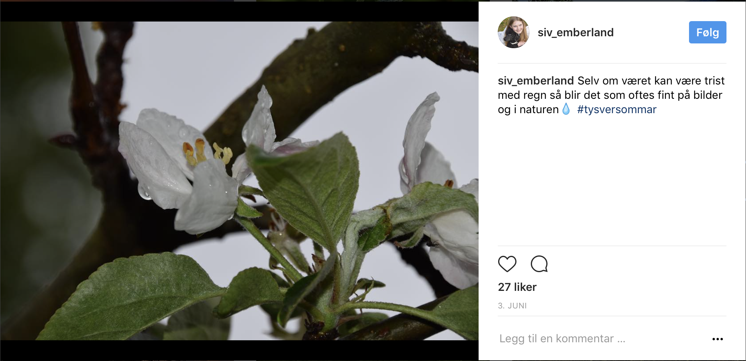Screen dimensions: 746x361
Task: Click the black letterbox bar above photo
Action: pyautogui.click(x=239, y=11)
